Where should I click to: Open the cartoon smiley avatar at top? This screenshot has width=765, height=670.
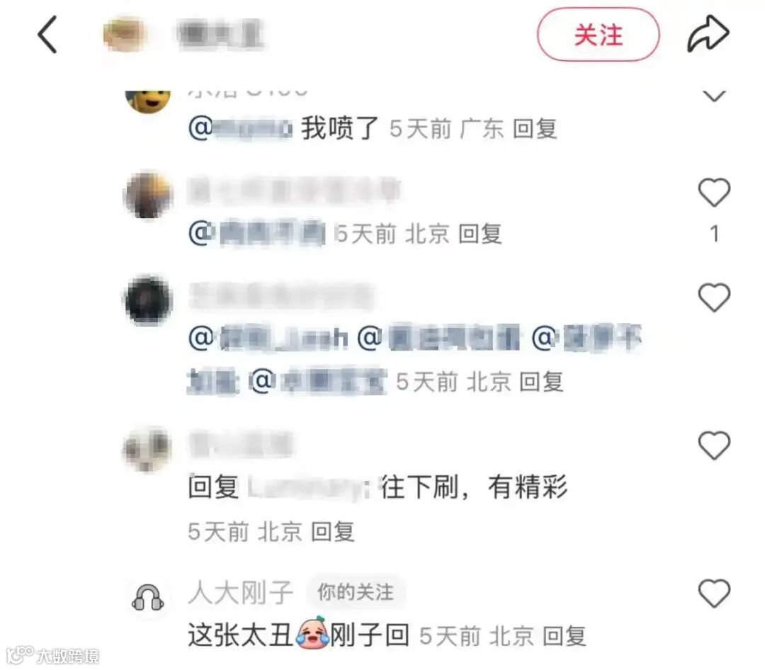(x=148, y=101)
